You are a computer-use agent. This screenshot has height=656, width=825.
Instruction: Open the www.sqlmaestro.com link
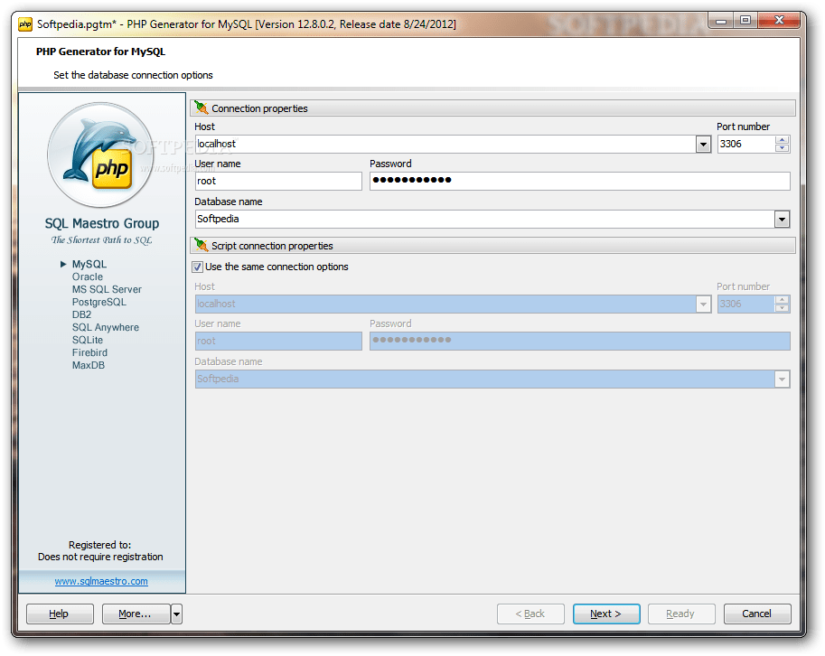coord(101,581)
